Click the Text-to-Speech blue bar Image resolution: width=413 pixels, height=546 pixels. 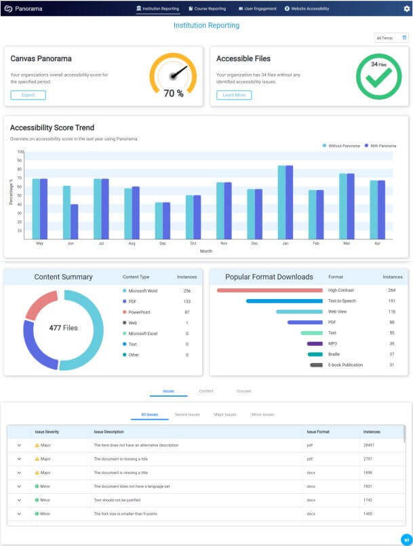click(284, 301)
